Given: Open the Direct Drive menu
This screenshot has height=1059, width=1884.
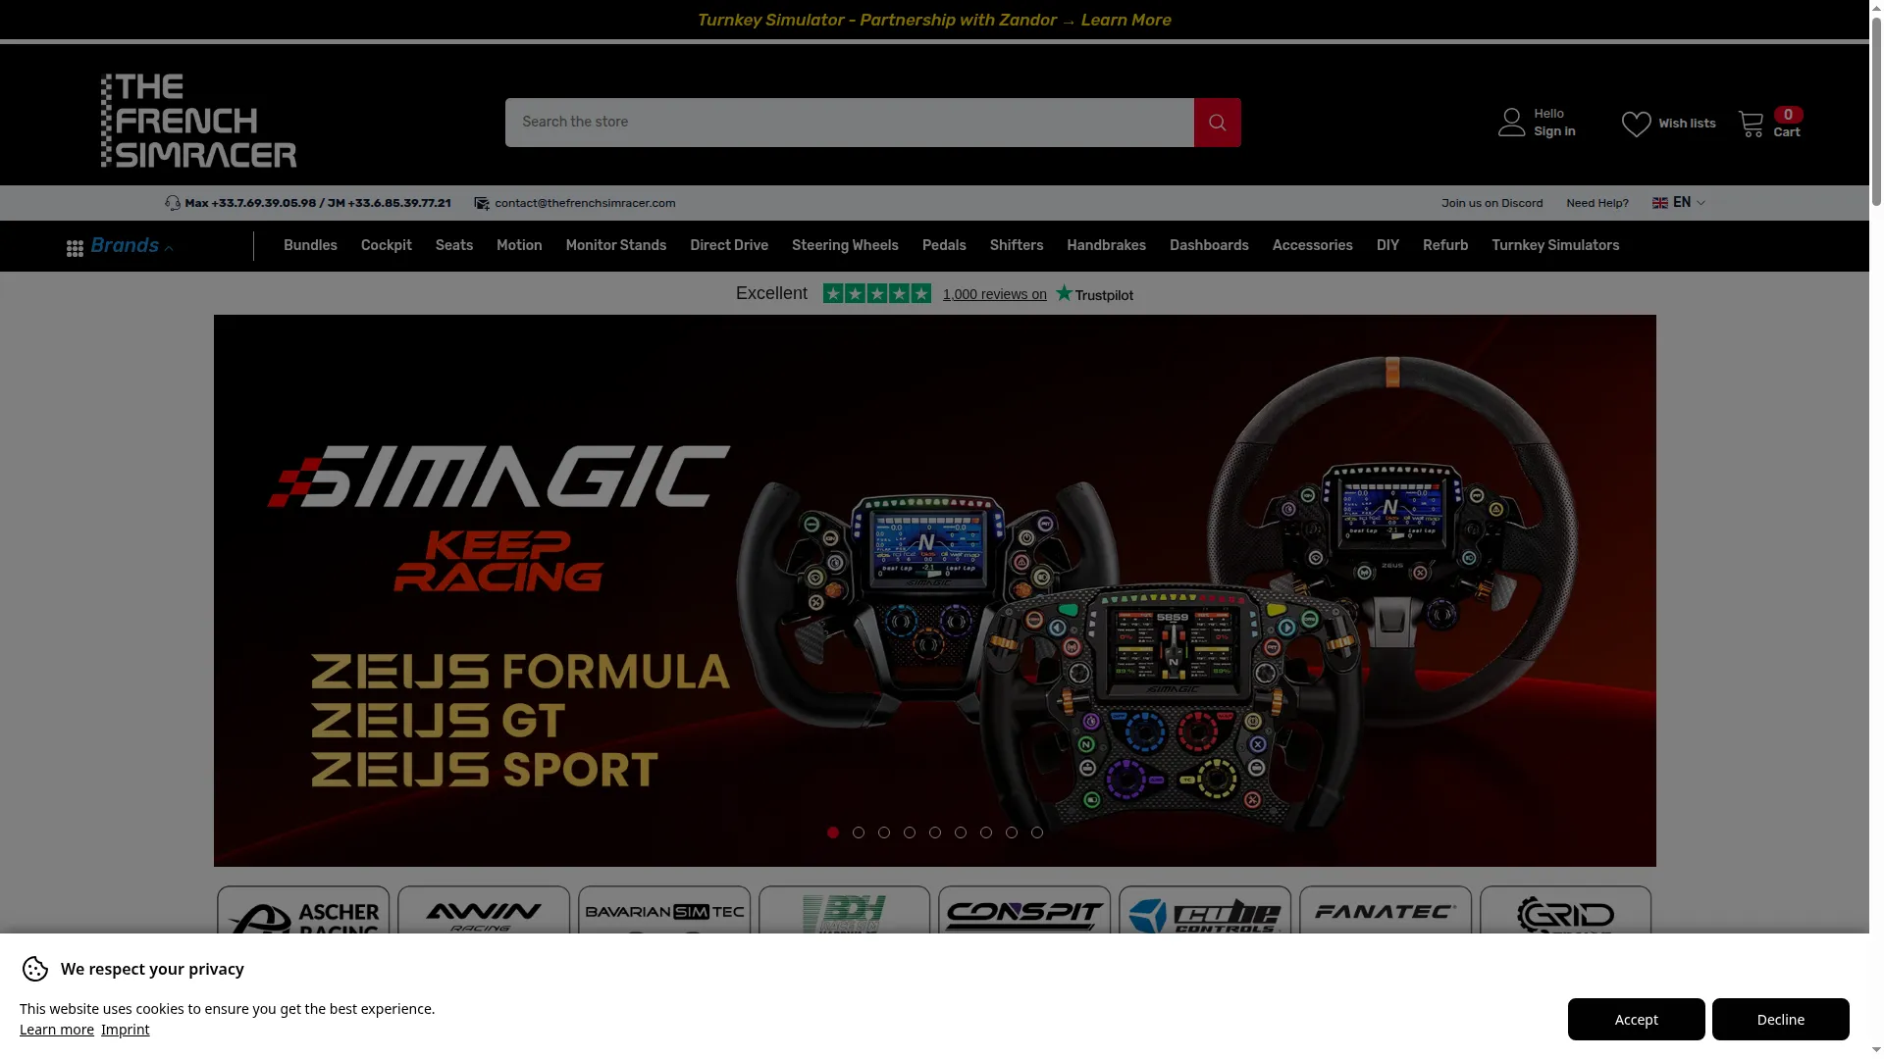Looking at the screenshot, I should (x=729, y=246).
